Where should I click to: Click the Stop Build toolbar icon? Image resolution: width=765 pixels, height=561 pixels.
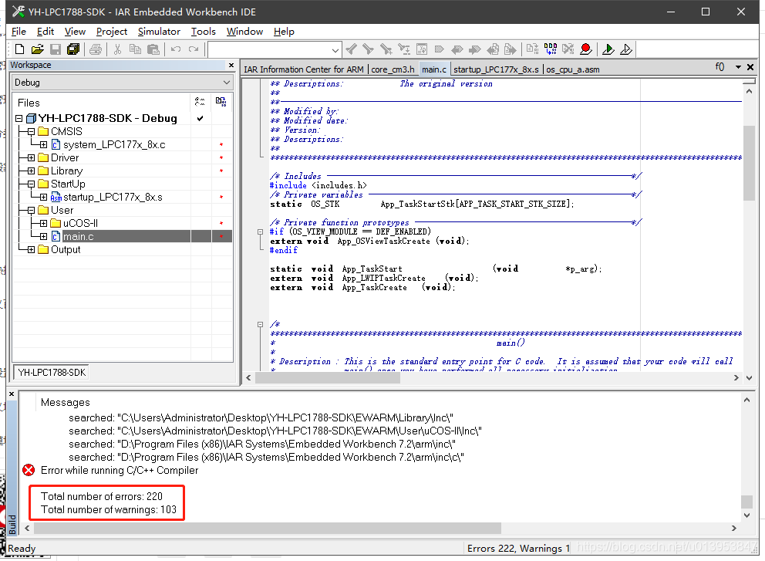pyautogui.click(x=568, y=49)
